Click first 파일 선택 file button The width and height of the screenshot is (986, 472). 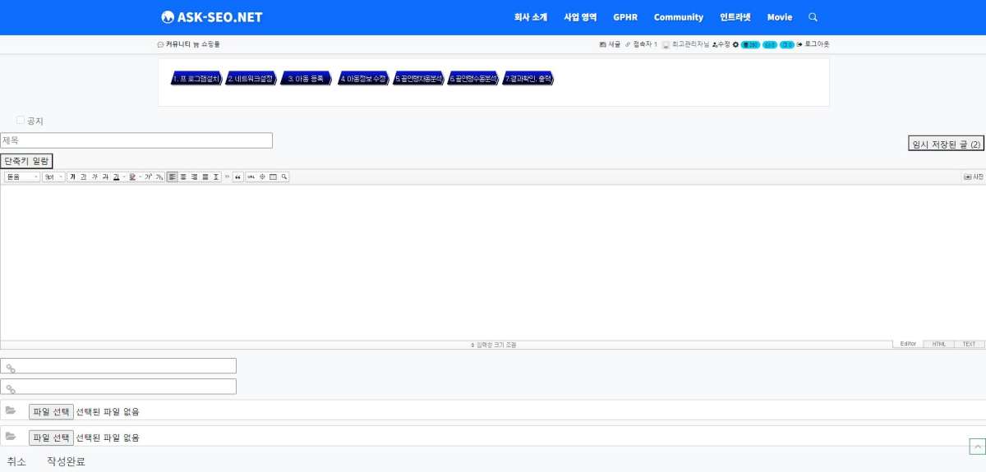tap(51, 411)
